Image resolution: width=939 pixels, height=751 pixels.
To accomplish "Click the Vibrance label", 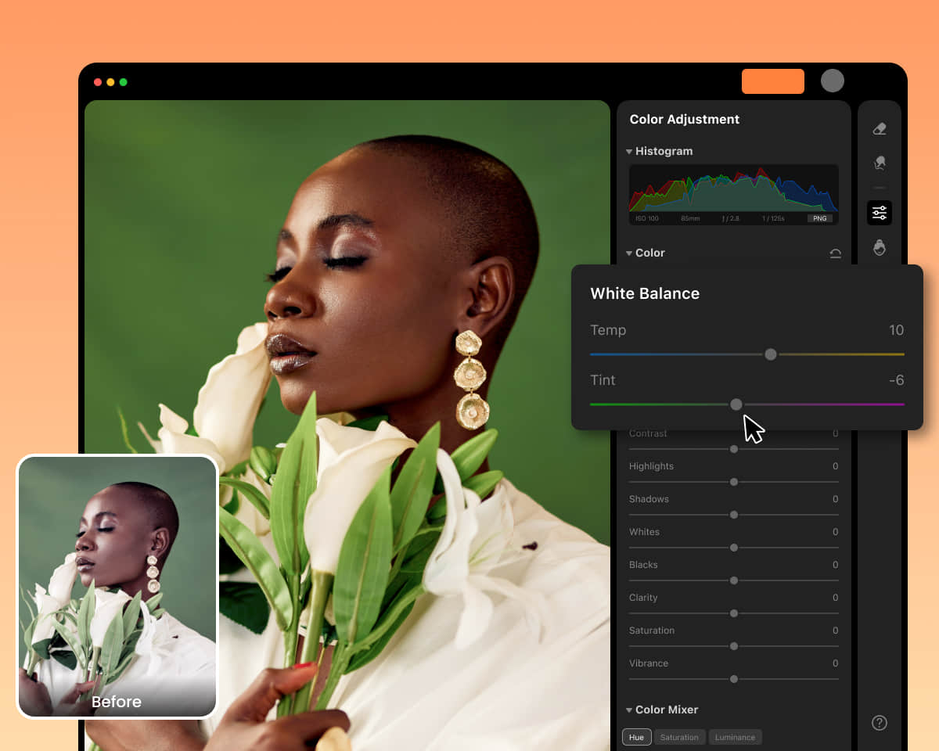I will coord(649,663).
